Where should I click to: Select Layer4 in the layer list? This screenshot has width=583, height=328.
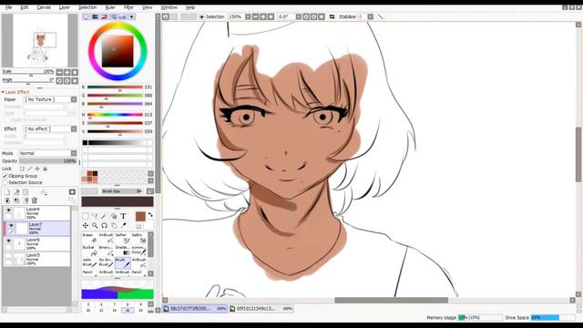coord(36,213)
